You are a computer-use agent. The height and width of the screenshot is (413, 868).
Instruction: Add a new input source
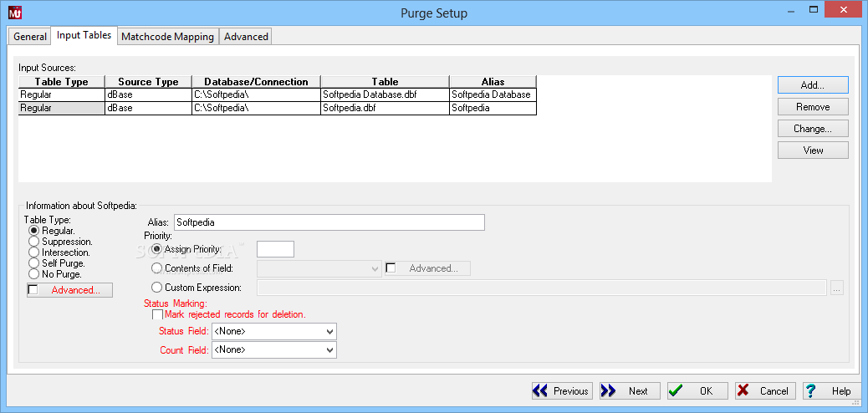813,85
